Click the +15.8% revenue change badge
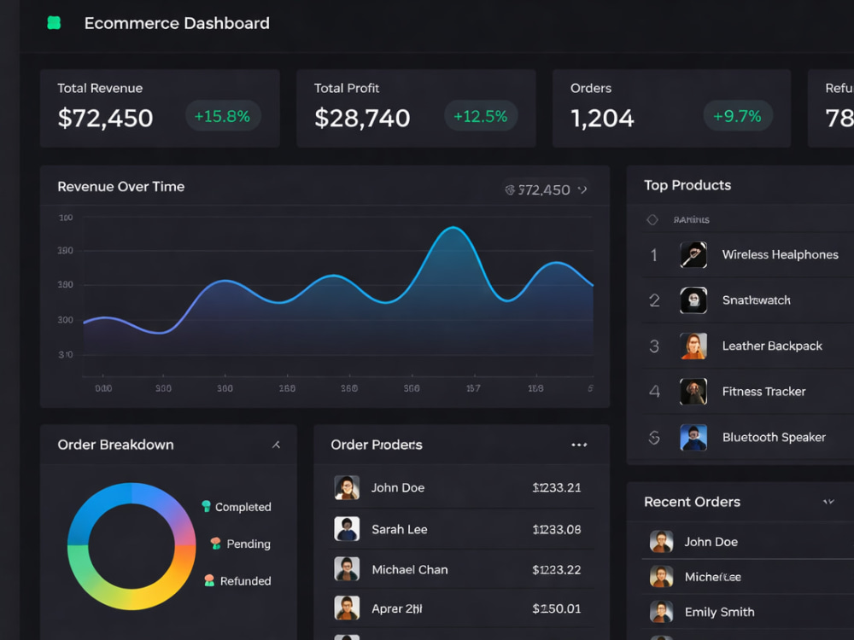Viewport: 854px width, 640px height. (223, 116)
